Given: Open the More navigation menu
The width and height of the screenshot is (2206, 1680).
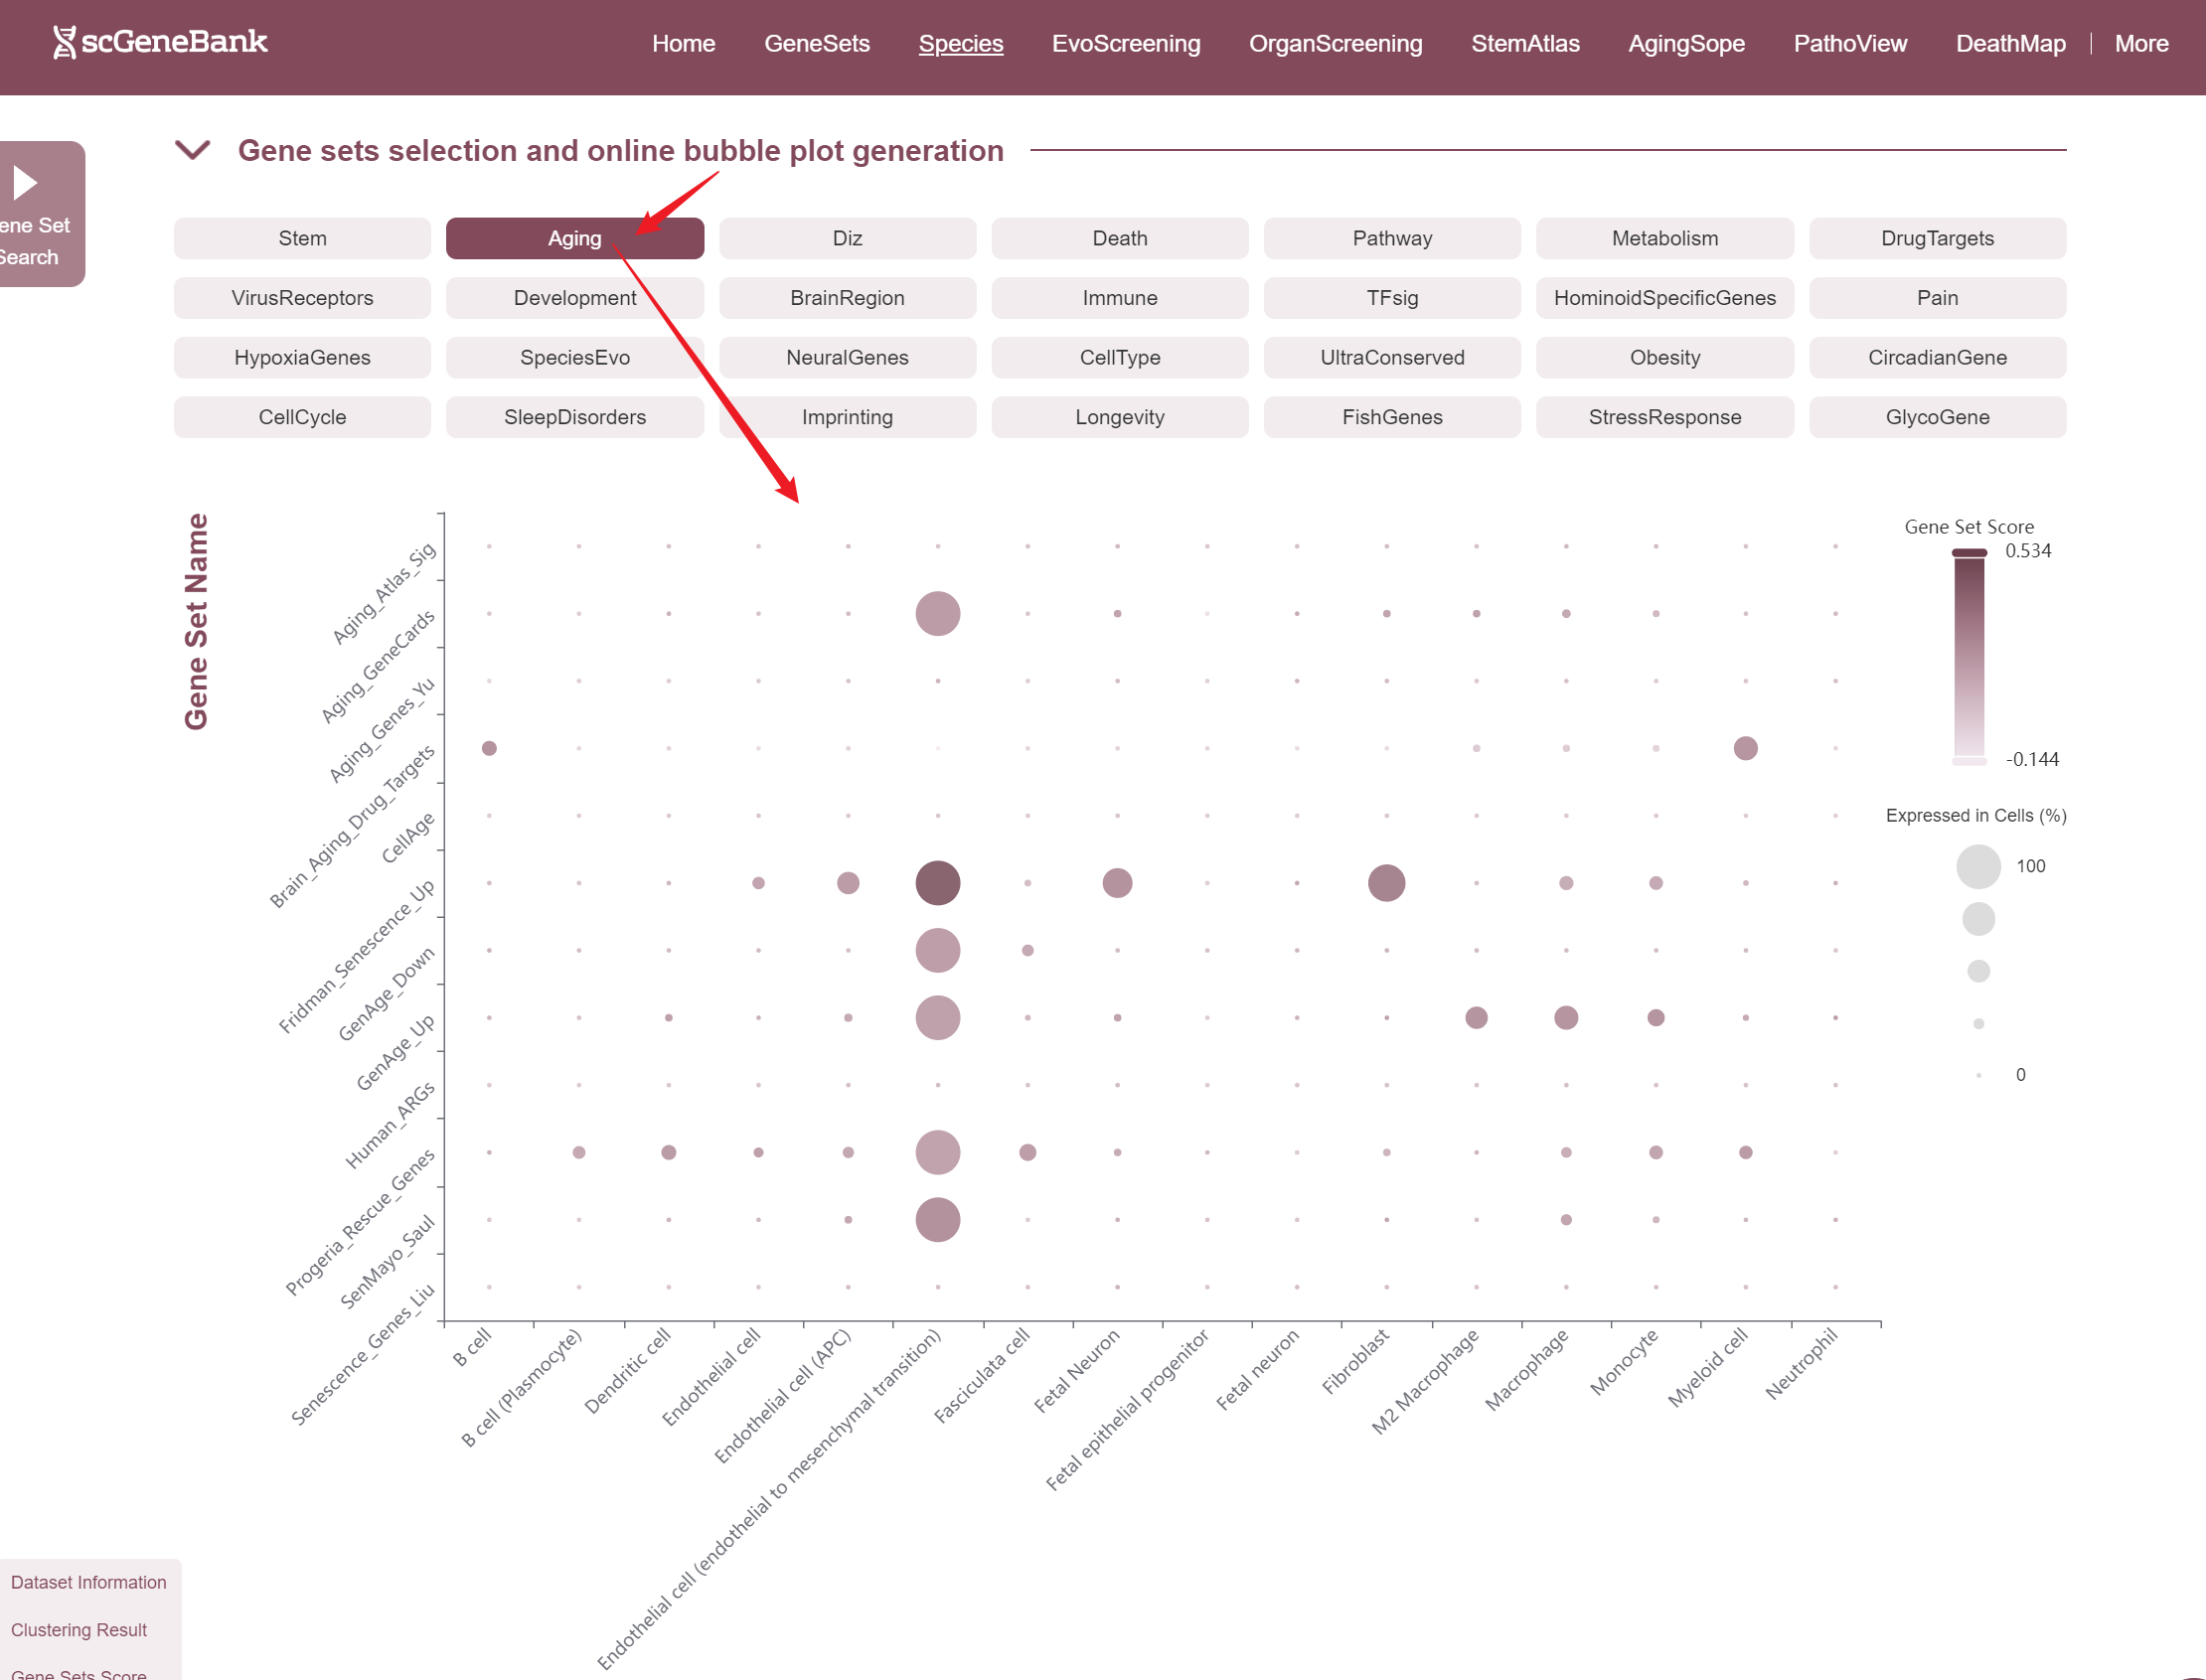Looking at the screenshot, I should click(2141, 44).
